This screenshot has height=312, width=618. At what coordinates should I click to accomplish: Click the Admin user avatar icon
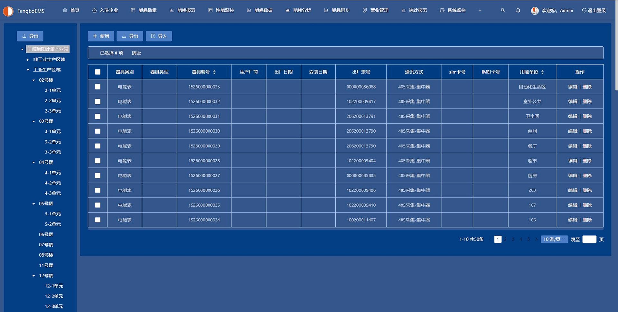coord(535,11)
